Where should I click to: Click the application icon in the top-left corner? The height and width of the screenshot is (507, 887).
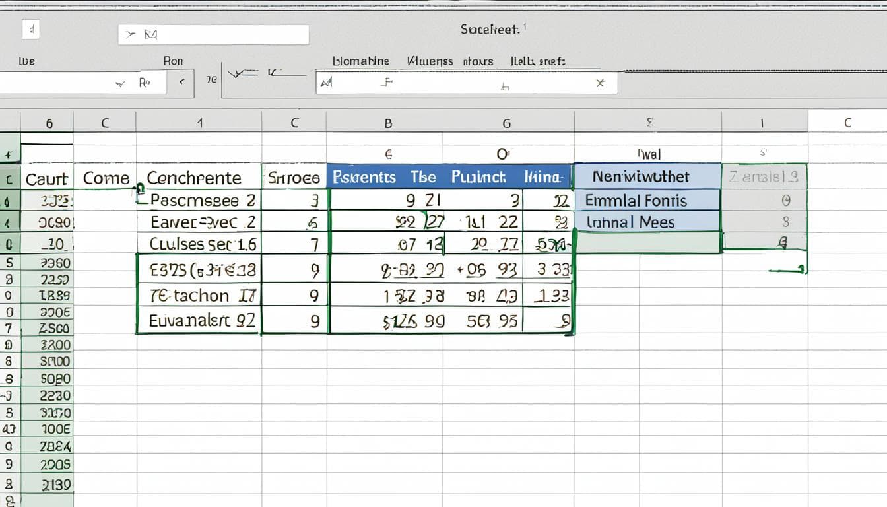click(31, 29)
